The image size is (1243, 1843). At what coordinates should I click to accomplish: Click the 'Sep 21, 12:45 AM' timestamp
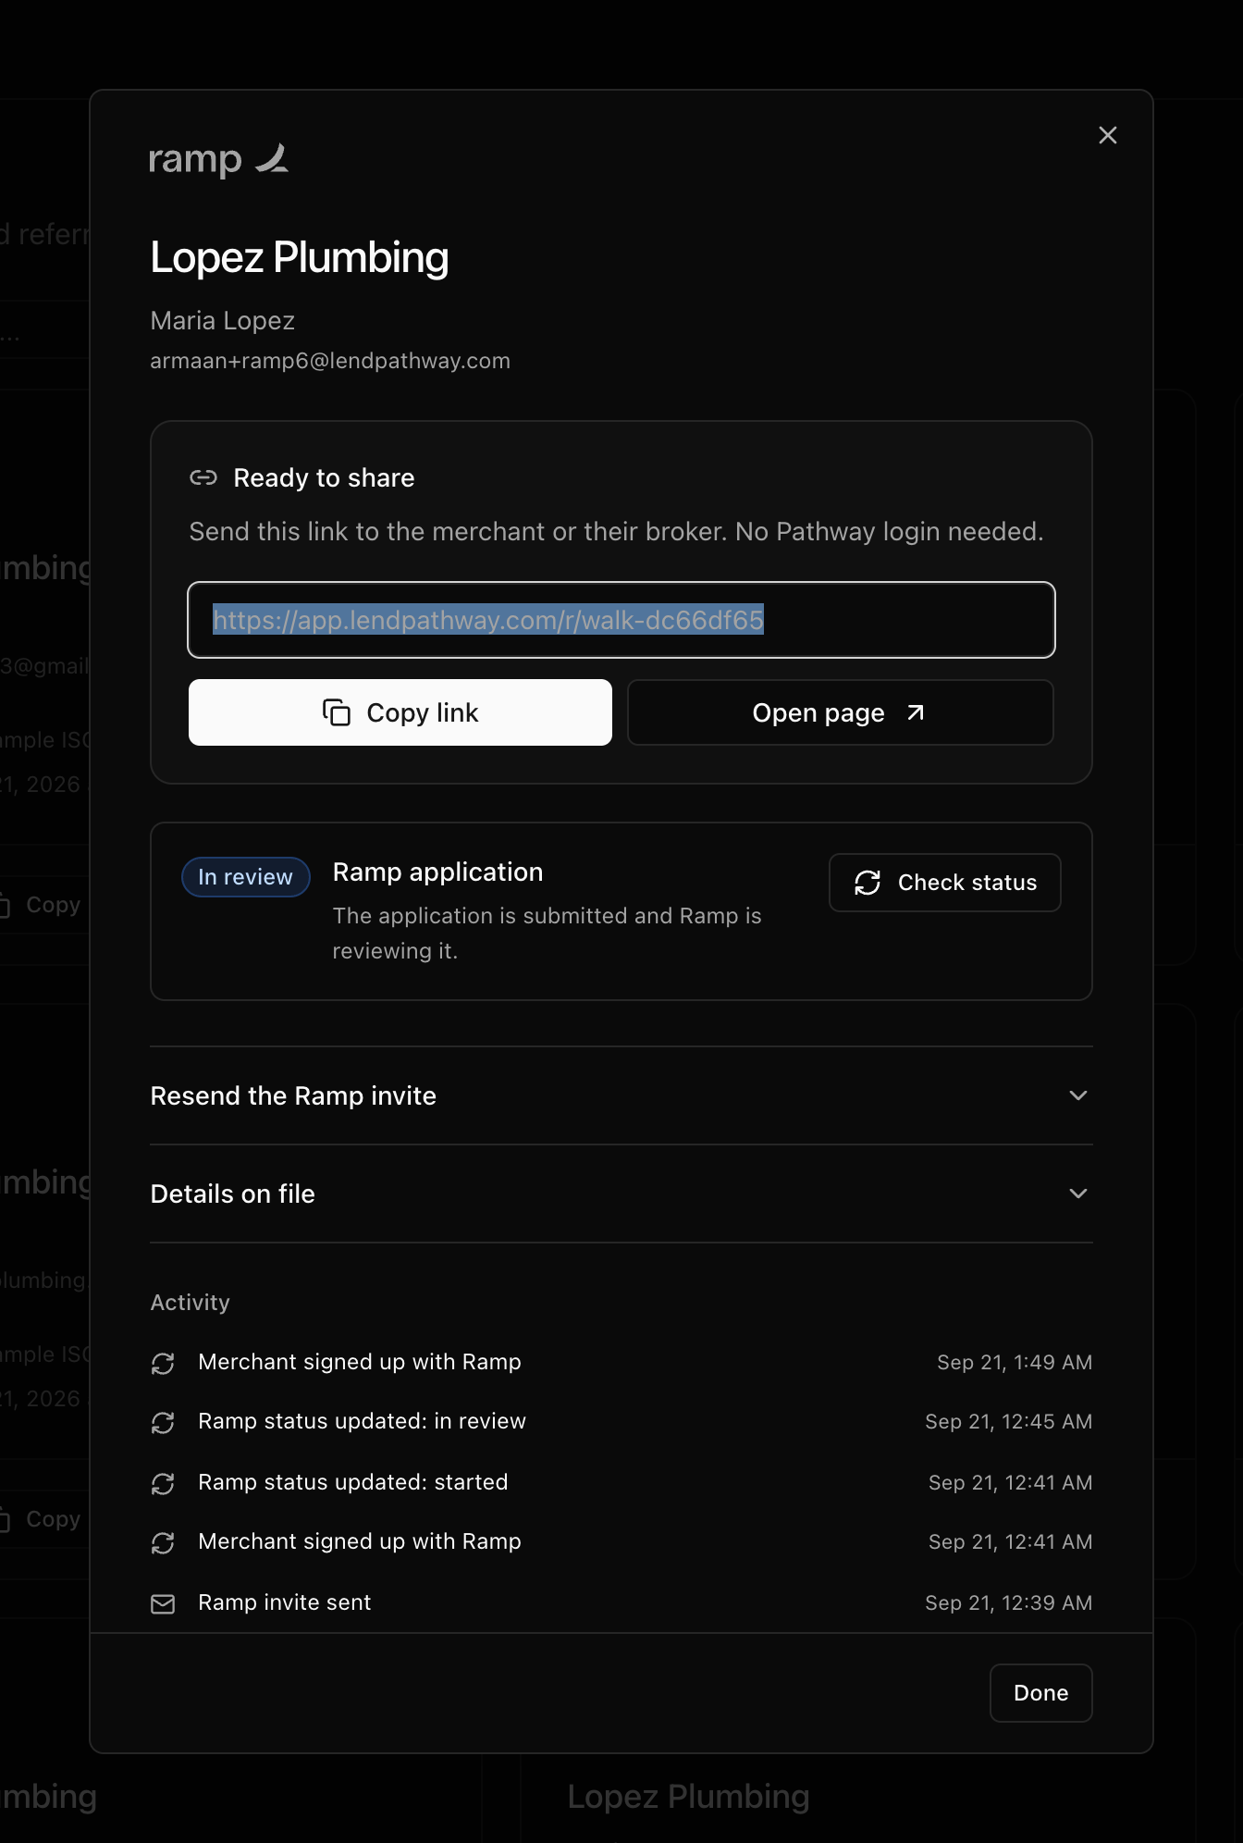tap(1008, 1421)
